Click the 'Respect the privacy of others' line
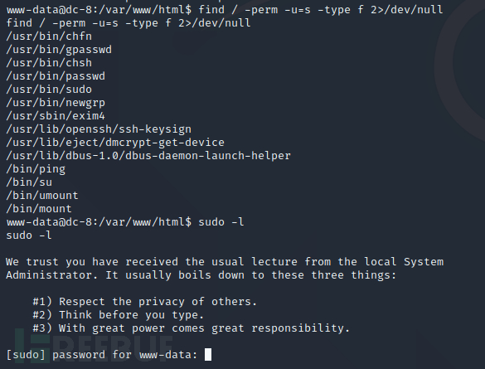This screenshot has width=485, height=369. click(145, 302)
